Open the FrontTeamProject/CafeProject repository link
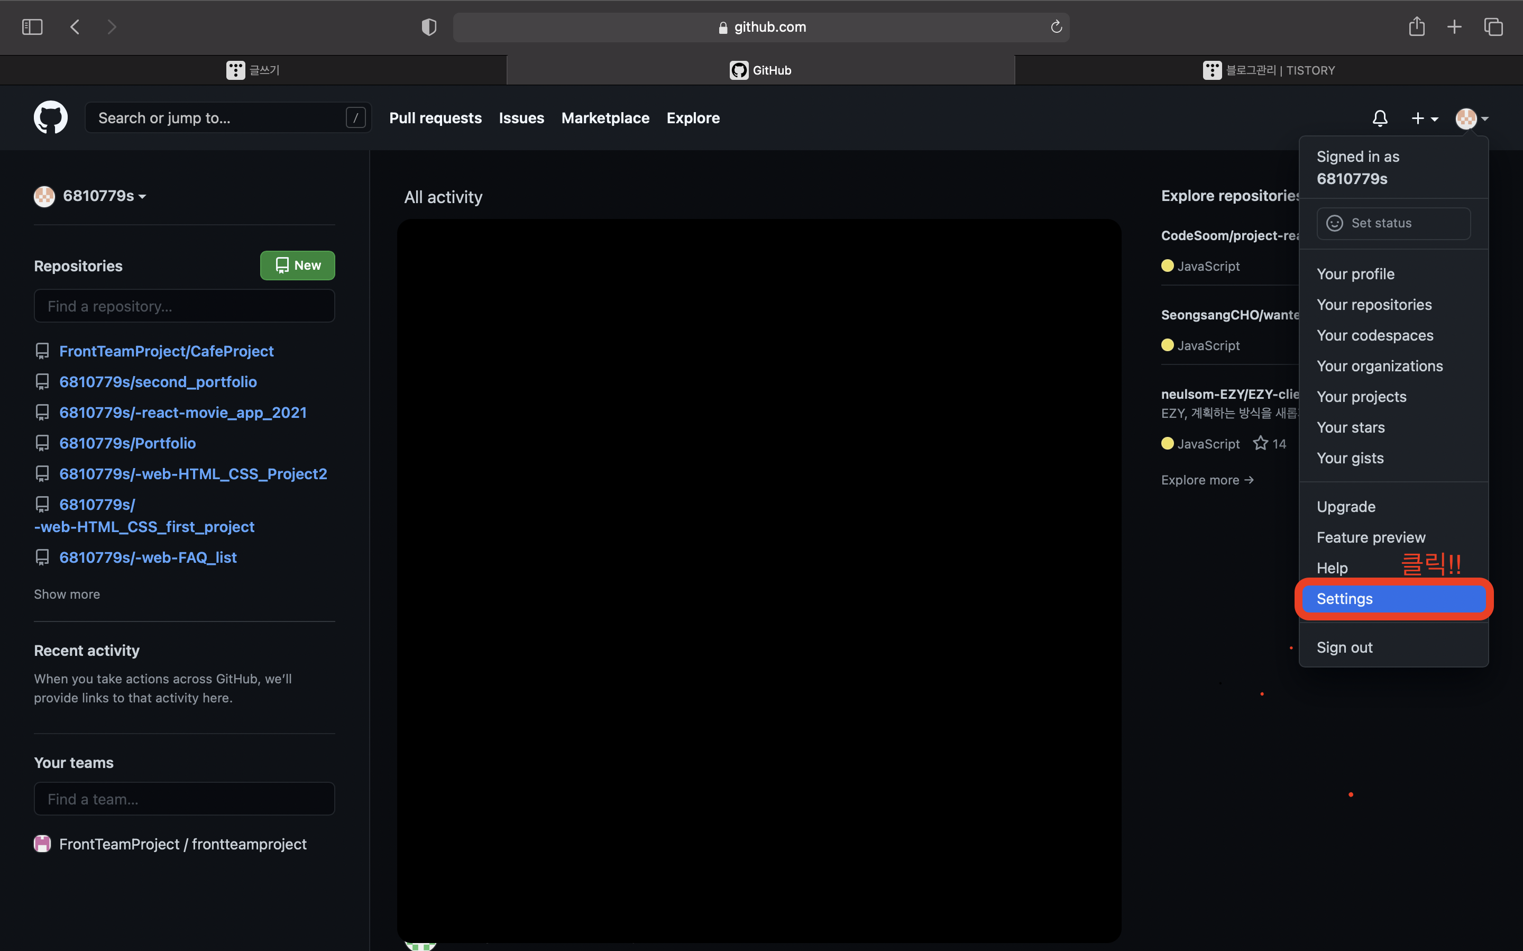The height and width of the screenshot is (951, 1523). [x=166, y=351]
